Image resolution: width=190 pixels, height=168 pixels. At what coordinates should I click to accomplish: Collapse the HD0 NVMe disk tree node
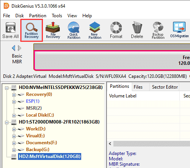(x=7, y=88)
